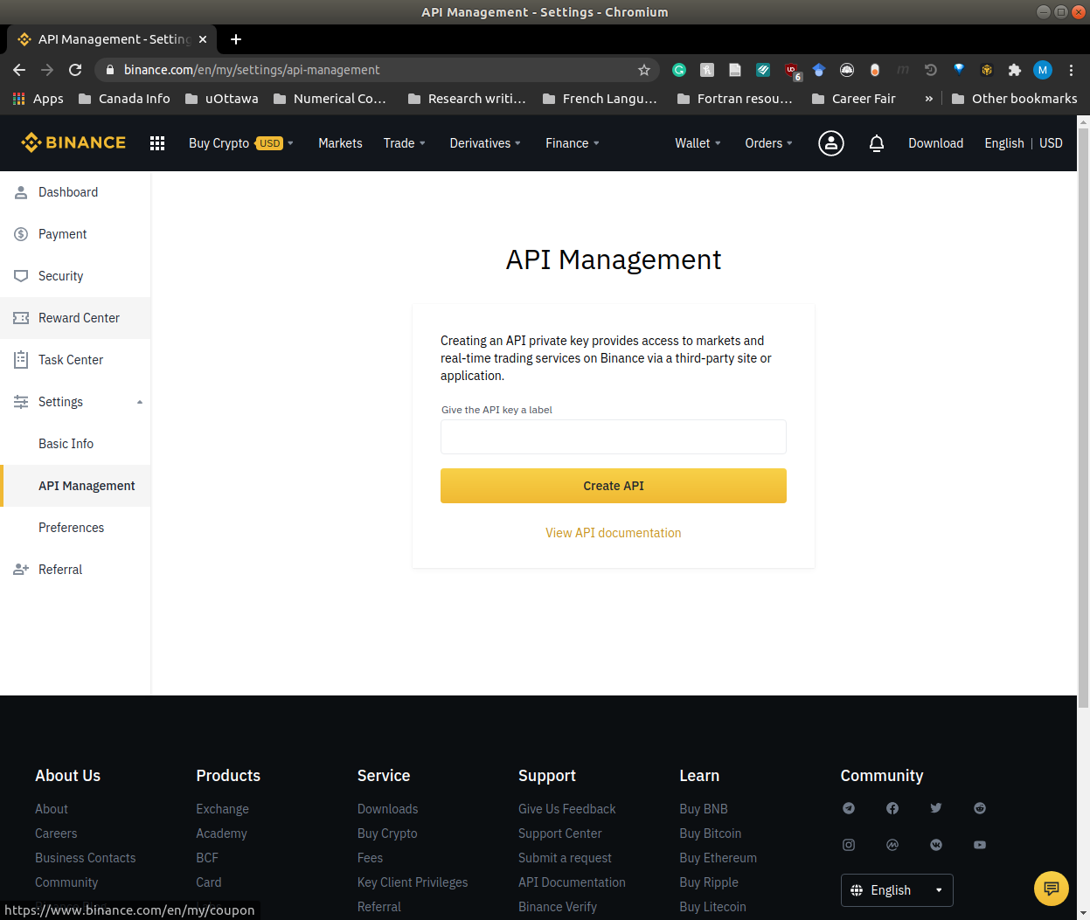Show hidden bookmarks with the chevron
Viewport: 1090px width, 920px height.
pos(928,99)
